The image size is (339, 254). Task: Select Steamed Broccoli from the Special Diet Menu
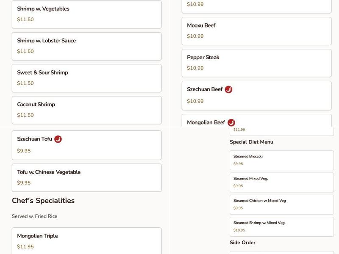281,160
